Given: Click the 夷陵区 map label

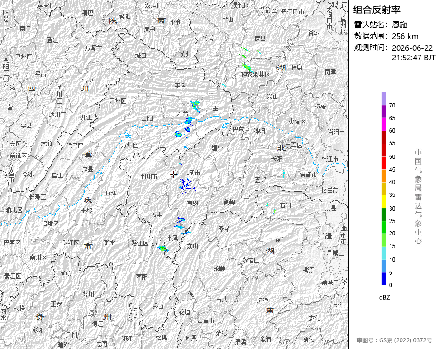Looking at the screenshot, I should pos(297,122).
